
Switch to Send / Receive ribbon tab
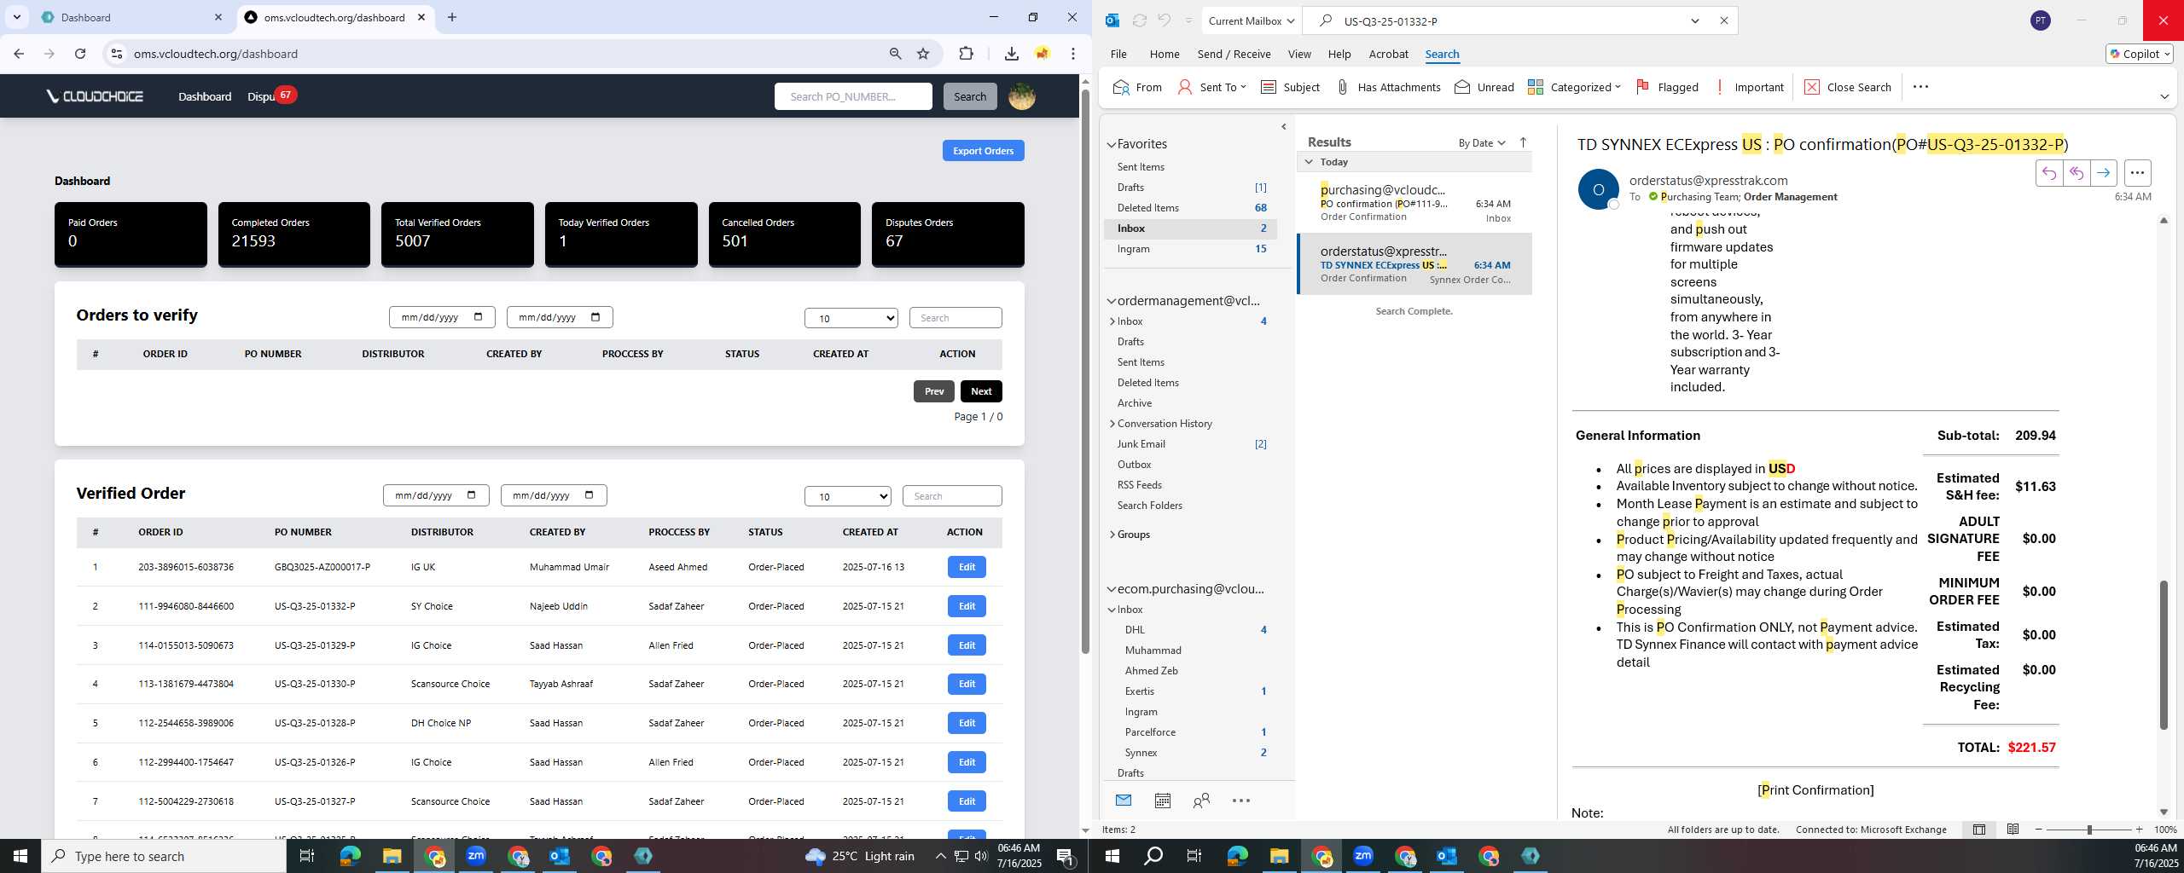[1234, 54]
